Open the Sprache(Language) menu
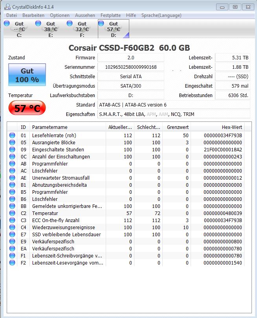Viewport: 257px width, 318px height. point(162,15)
